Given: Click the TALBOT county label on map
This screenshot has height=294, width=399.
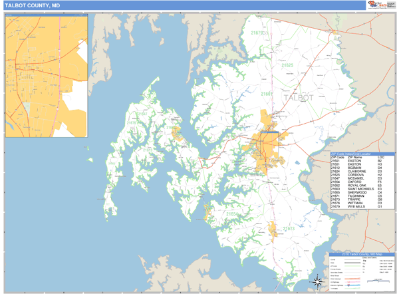Looking at the screenshot, I should (298, 97).
